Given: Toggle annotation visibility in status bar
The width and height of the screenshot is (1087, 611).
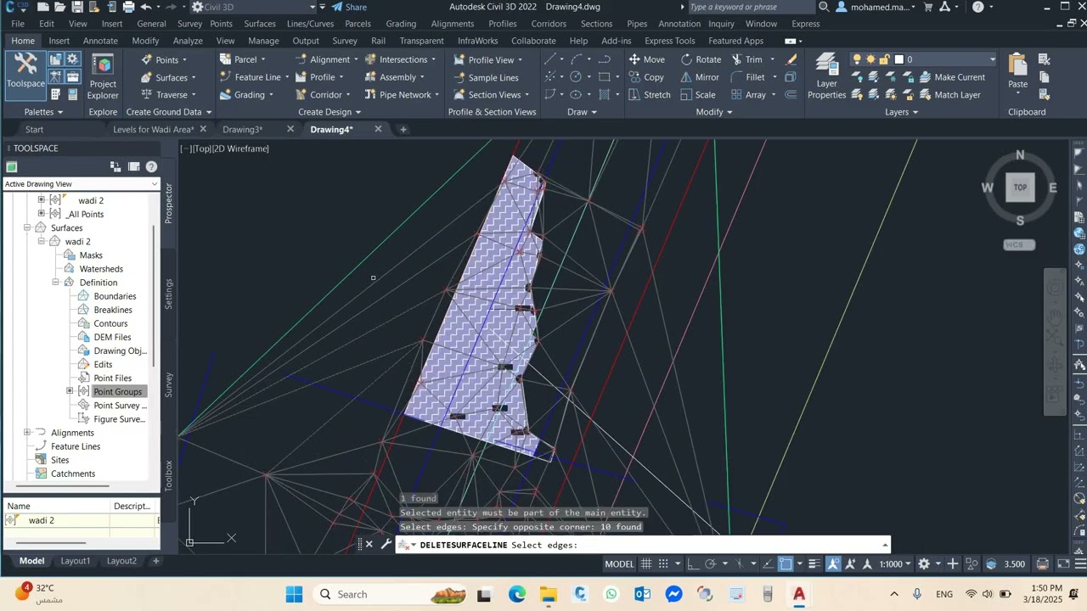Looking at the screenshot, I should (833, 564).
